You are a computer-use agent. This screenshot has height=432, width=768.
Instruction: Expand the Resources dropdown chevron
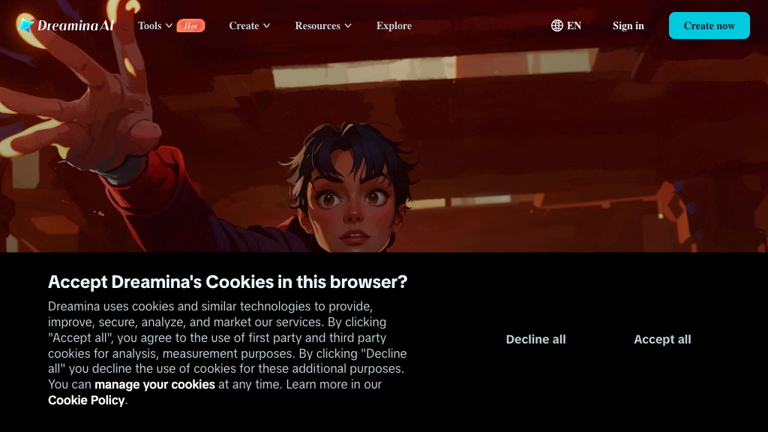(348, 25)
